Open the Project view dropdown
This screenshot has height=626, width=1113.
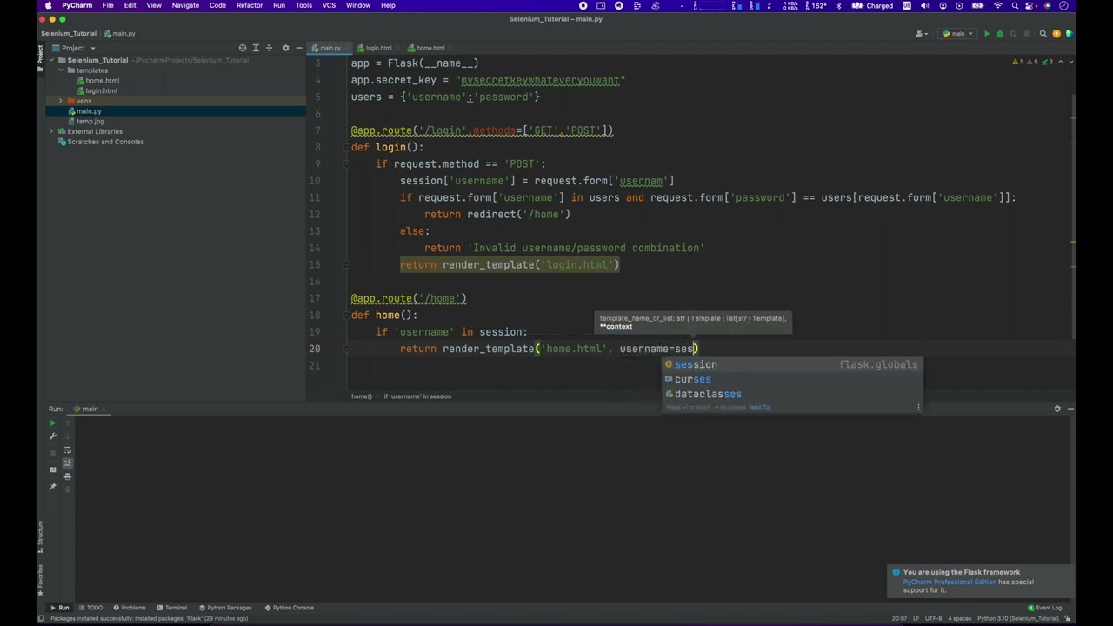click(73, 48)
